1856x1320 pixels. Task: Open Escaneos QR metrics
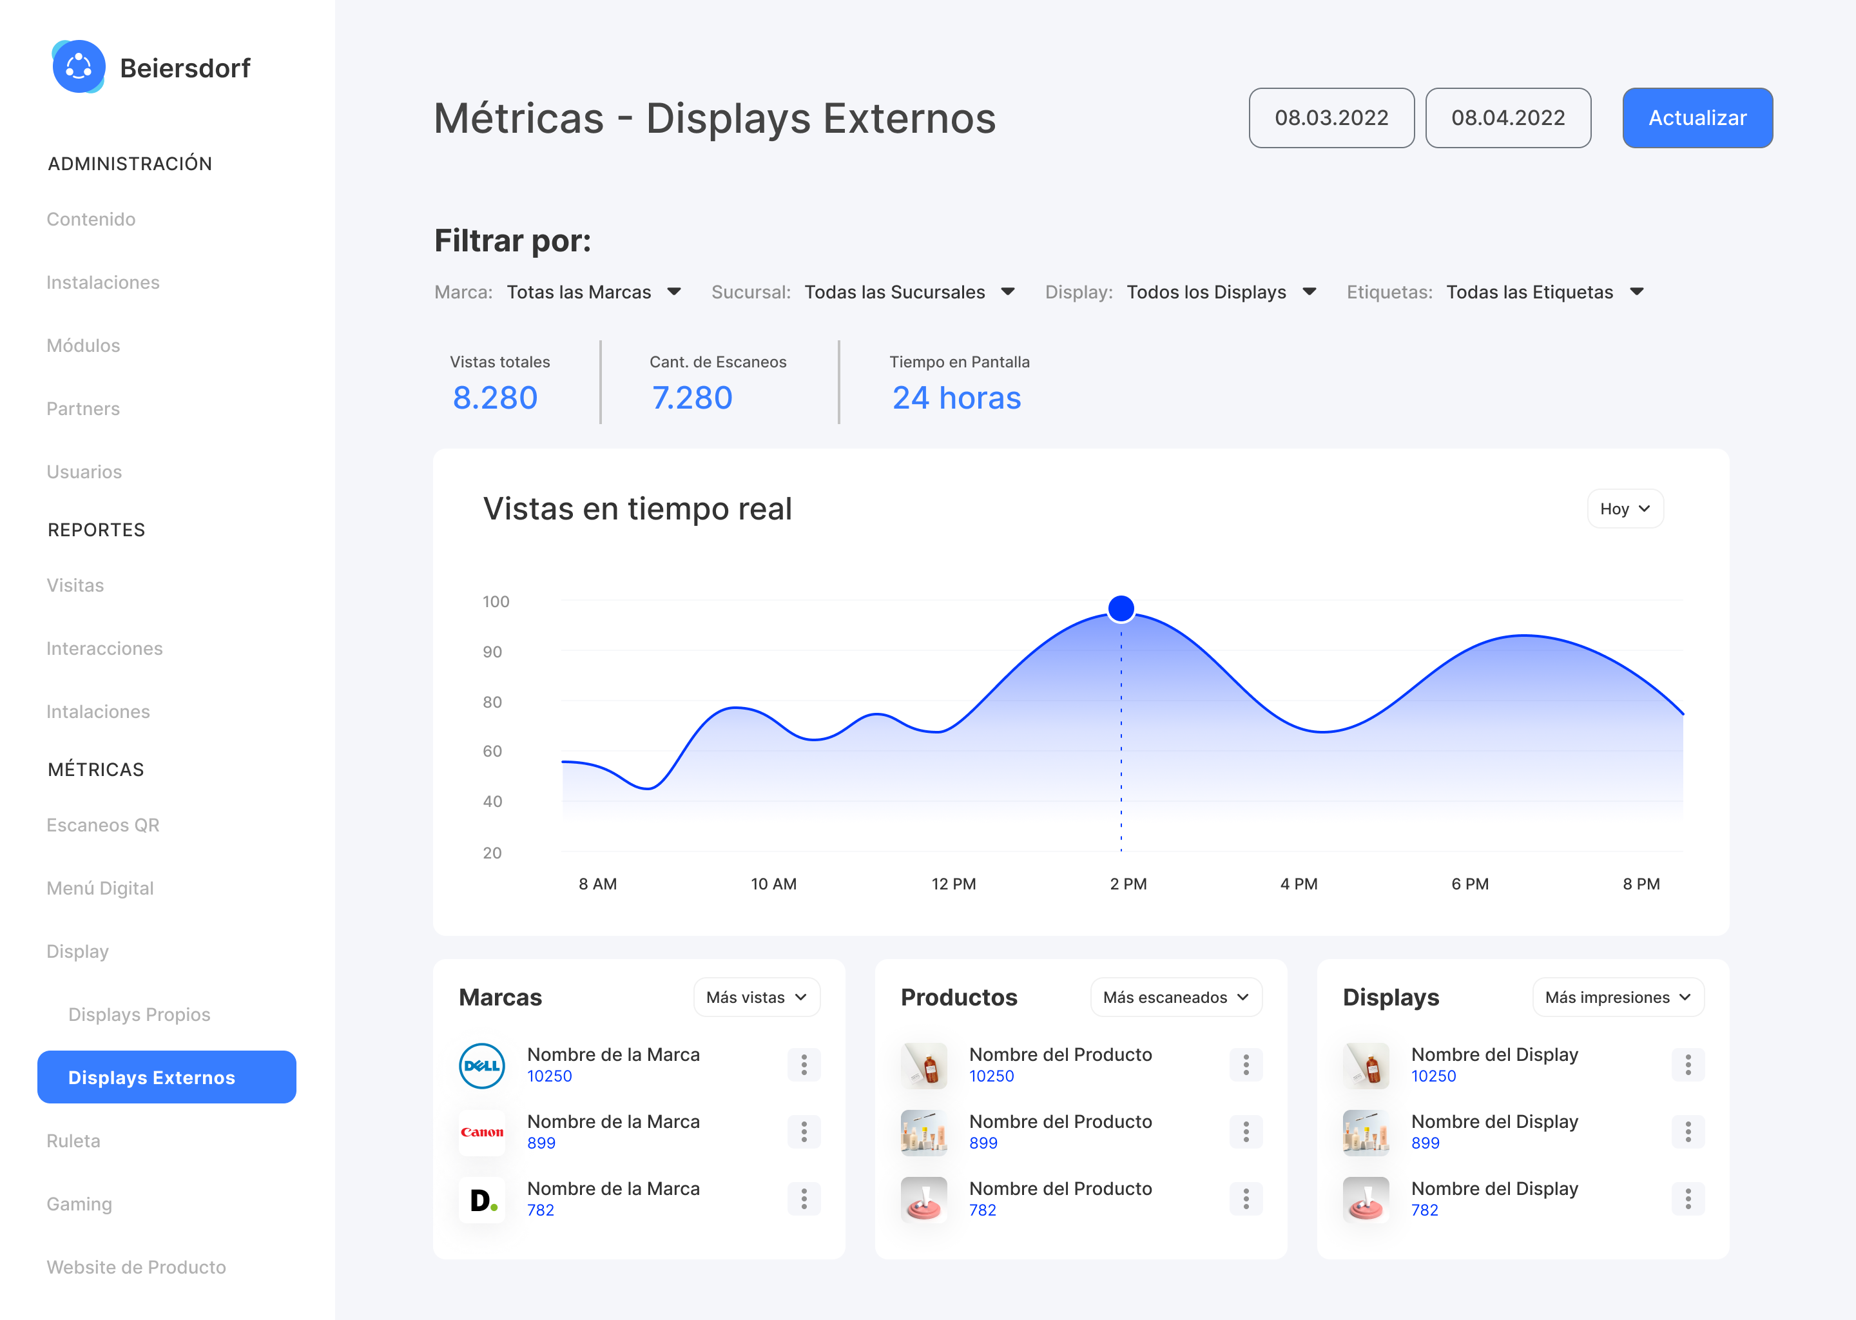click(x=103, y=825)
